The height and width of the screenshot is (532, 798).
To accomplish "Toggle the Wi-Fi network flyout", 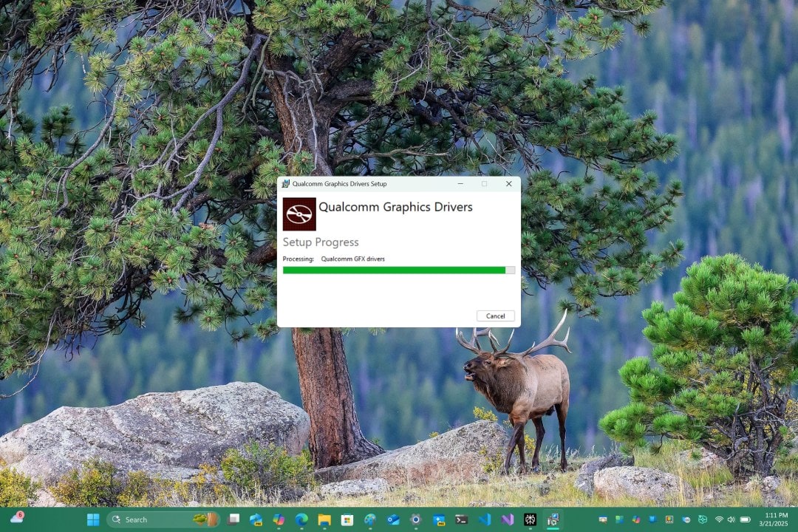I will pyautogui.click(x=719, y=519).
